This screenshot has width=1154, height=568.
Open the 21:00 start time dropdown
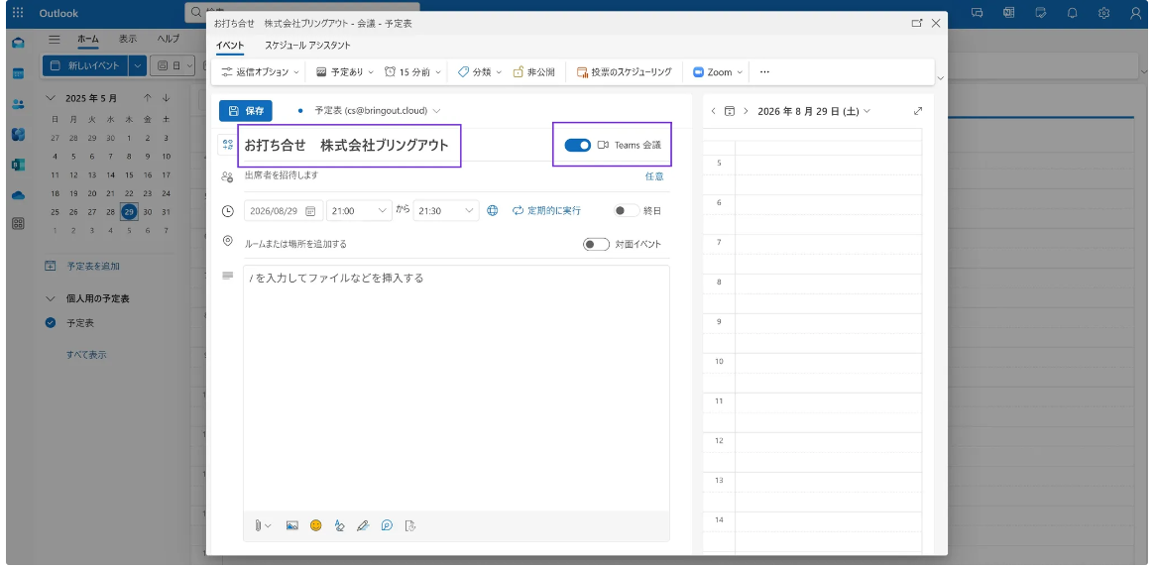(x=359, y=210)
